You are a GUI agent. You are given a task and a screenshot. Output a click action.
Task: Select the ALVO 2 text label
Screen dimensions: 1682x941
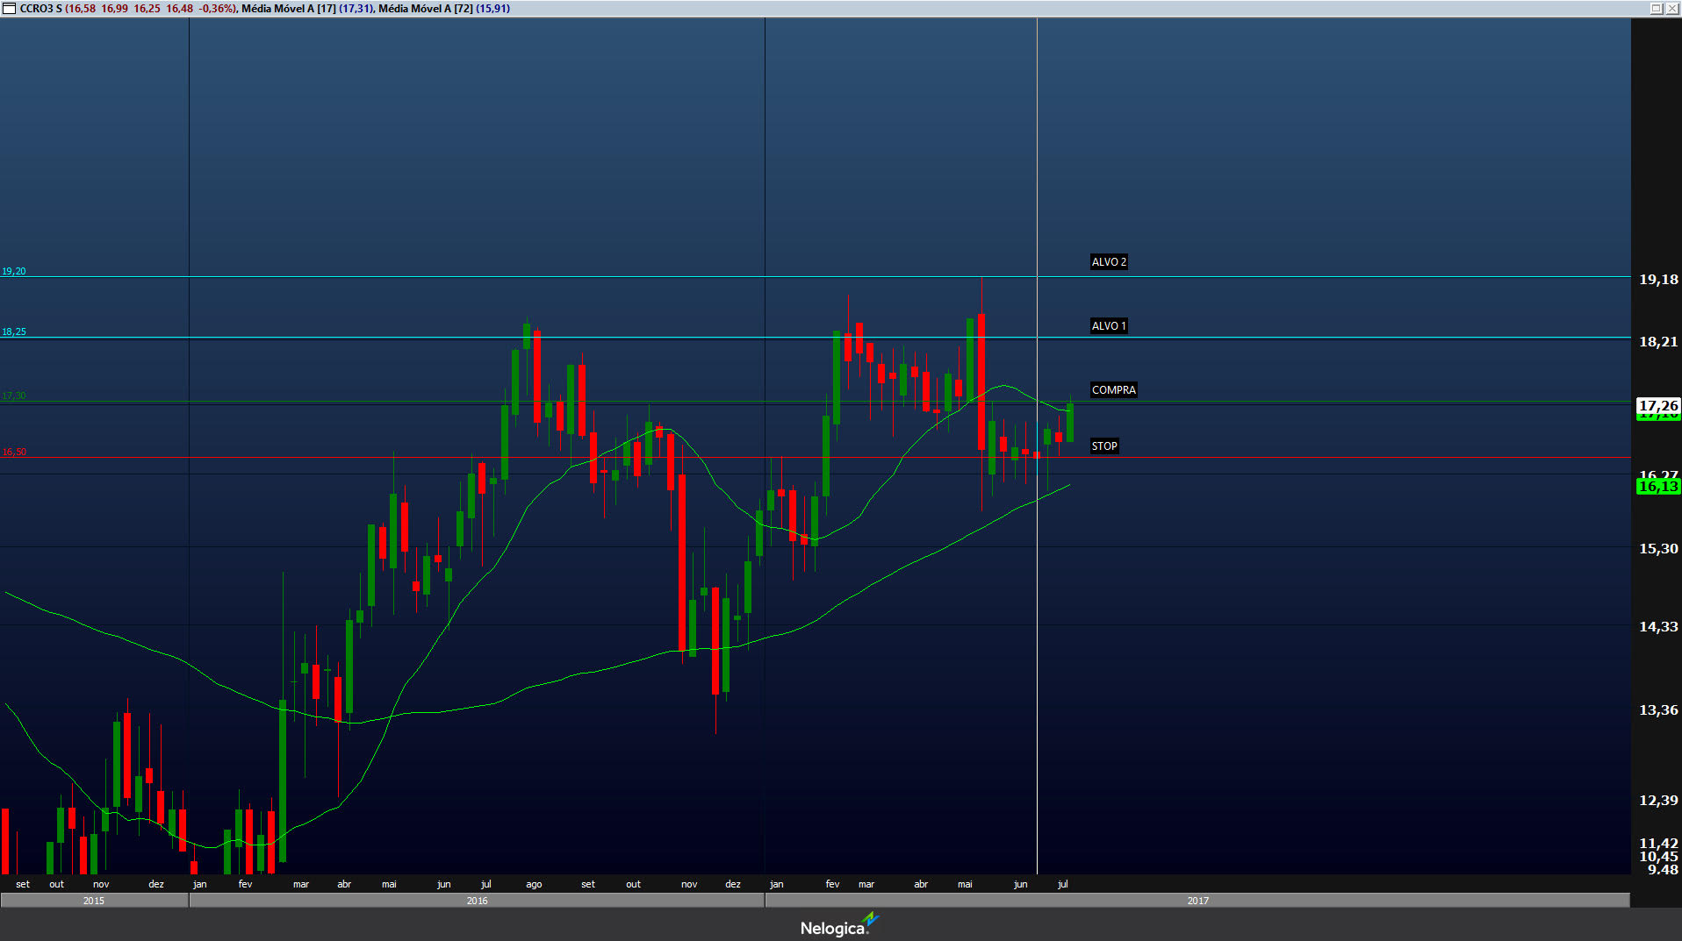(x=1109, y=262)
